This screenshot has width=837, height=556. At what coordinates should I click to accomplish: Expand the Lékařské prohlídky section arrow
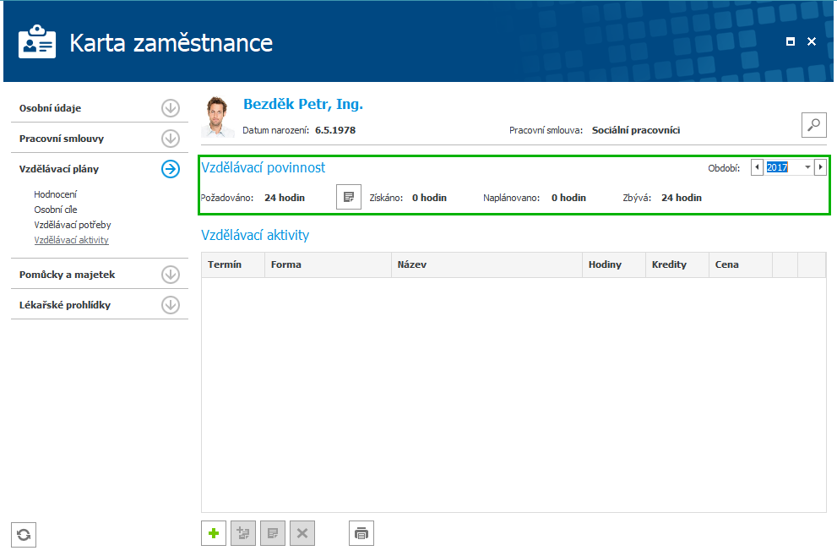[x=171, y=305]
